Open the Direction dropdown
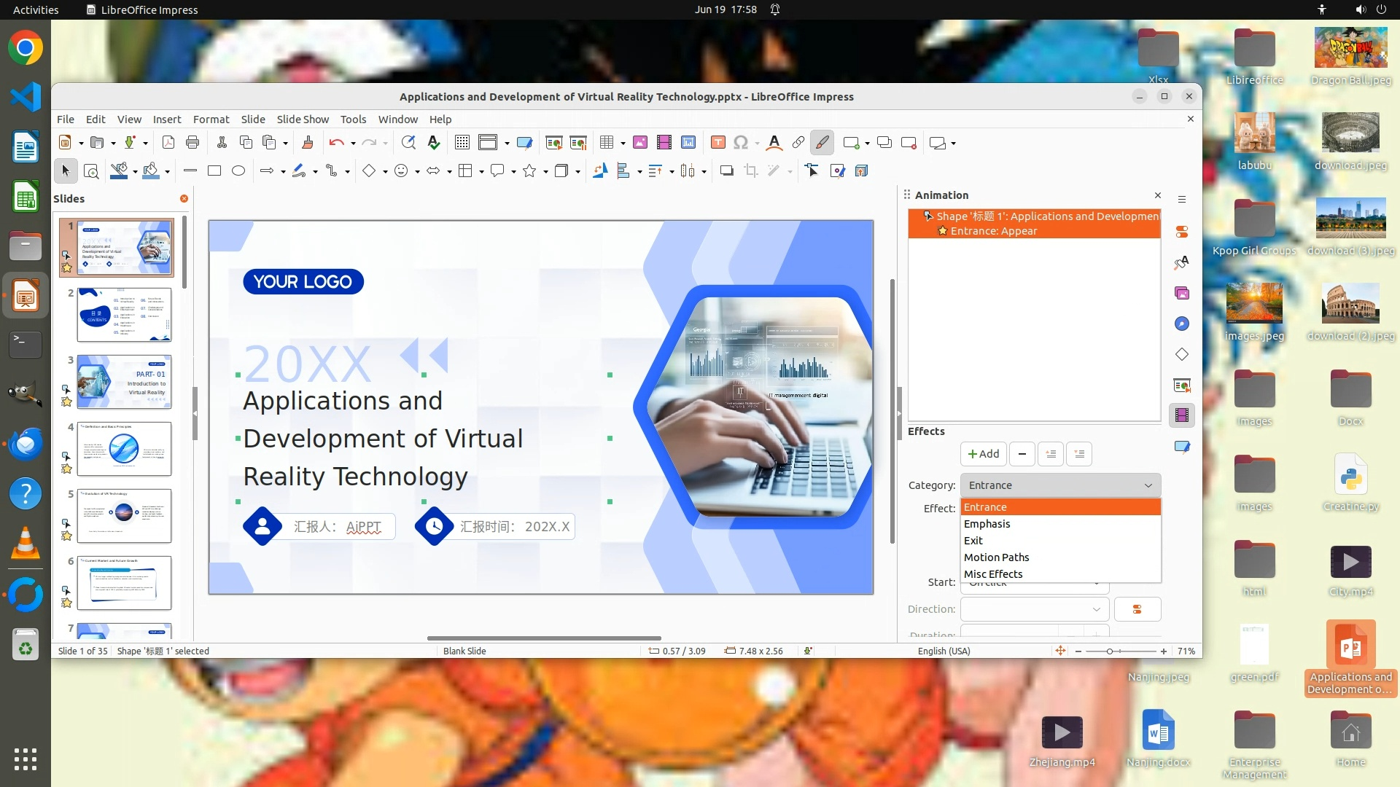Screen dimensions: 1400x787 [1034, 609]
